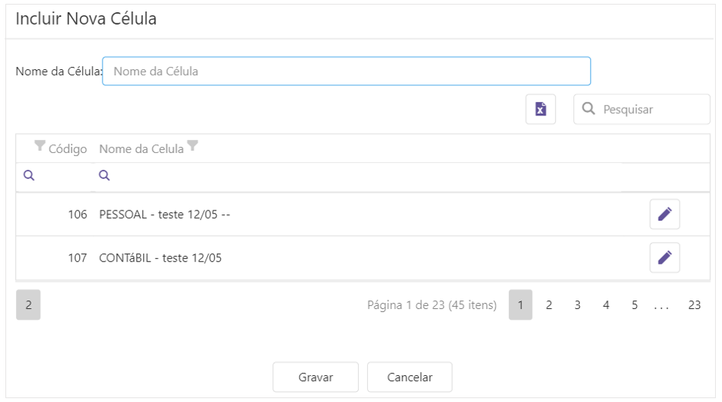
Task: Focus the Nome da Célula text field
Action: [346, 71]
